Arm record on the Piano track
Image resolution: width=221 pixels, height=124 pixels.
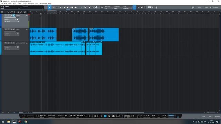pyautogui.click(x=11, y=29)
